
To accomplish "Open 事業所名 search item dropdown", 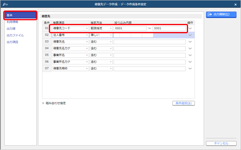I will [70, 55].
